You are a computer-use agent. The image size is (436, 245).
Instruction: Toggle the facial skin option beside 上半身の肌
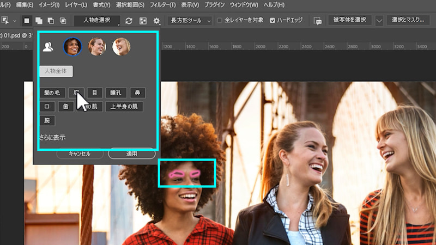(90, 107)
